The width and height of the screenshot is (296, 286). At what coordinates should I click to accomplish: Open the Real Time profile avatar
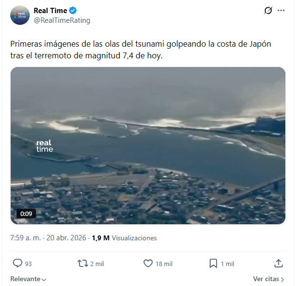coord(20,15)
